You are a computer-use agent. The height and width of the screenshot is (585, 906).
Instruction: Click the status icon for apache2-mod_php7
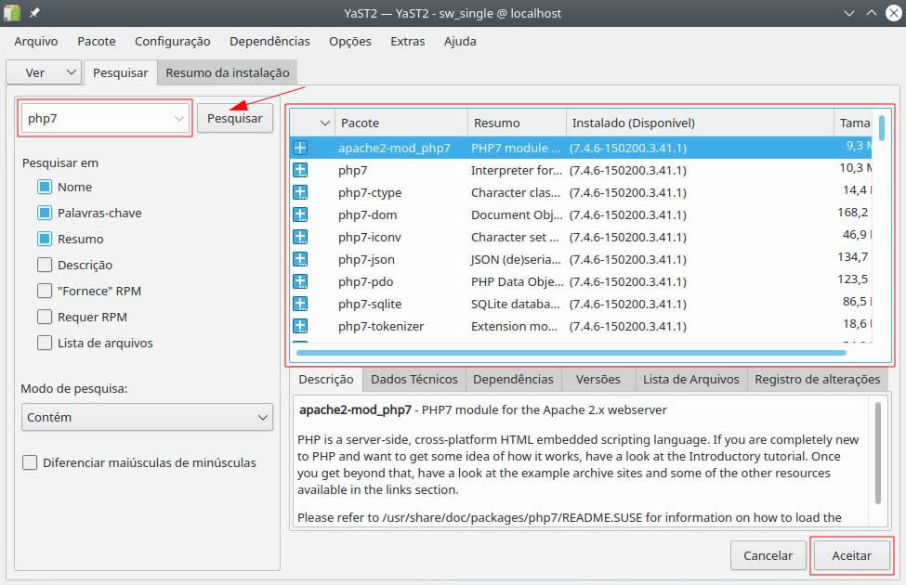(x=300, y=148)
